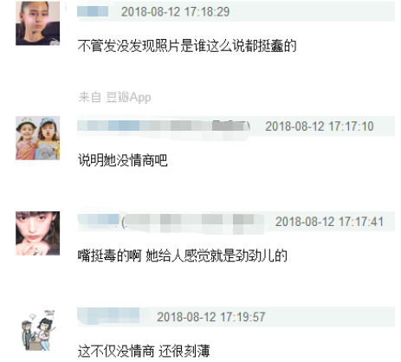The image size is (401, 362).
Task: Click the comment 这不仅没情商 还很刻薄
Action: tap(144, 351)
